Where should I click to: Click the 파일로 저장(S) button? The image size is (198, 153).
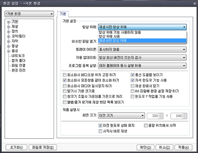click(43, 147)
